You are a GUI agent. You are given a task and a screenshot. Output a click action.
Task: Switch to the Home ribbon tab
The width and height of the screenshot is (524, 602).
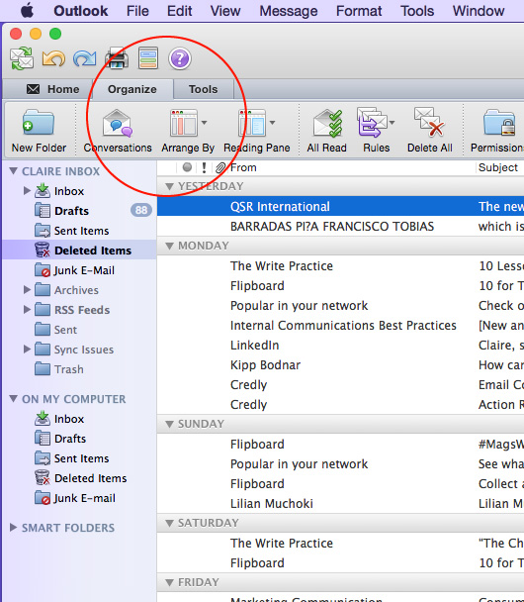pyautogui.click(x=53, y=89)
